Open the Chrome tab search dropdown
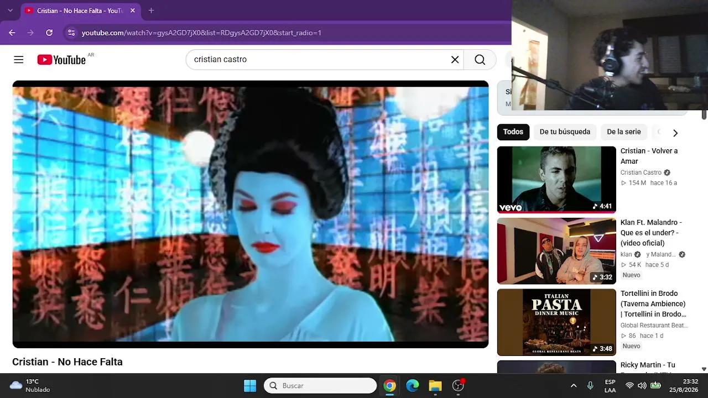Screen dimensions: 708x398 point(10,11)
